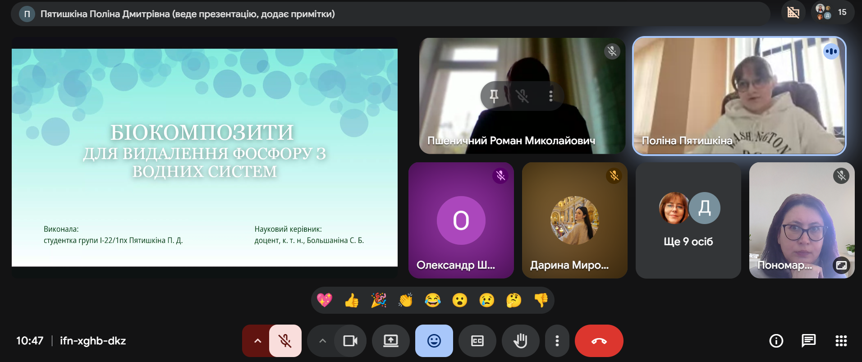Raise your hand in the meeting
Screen dimensions: 862x362
[520, 341]
